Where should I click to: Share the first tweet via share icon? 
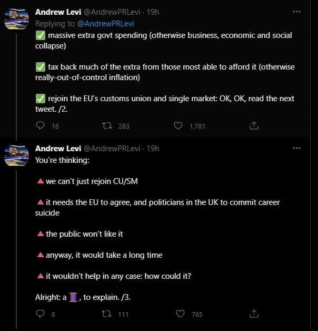(x=254, y=125)
